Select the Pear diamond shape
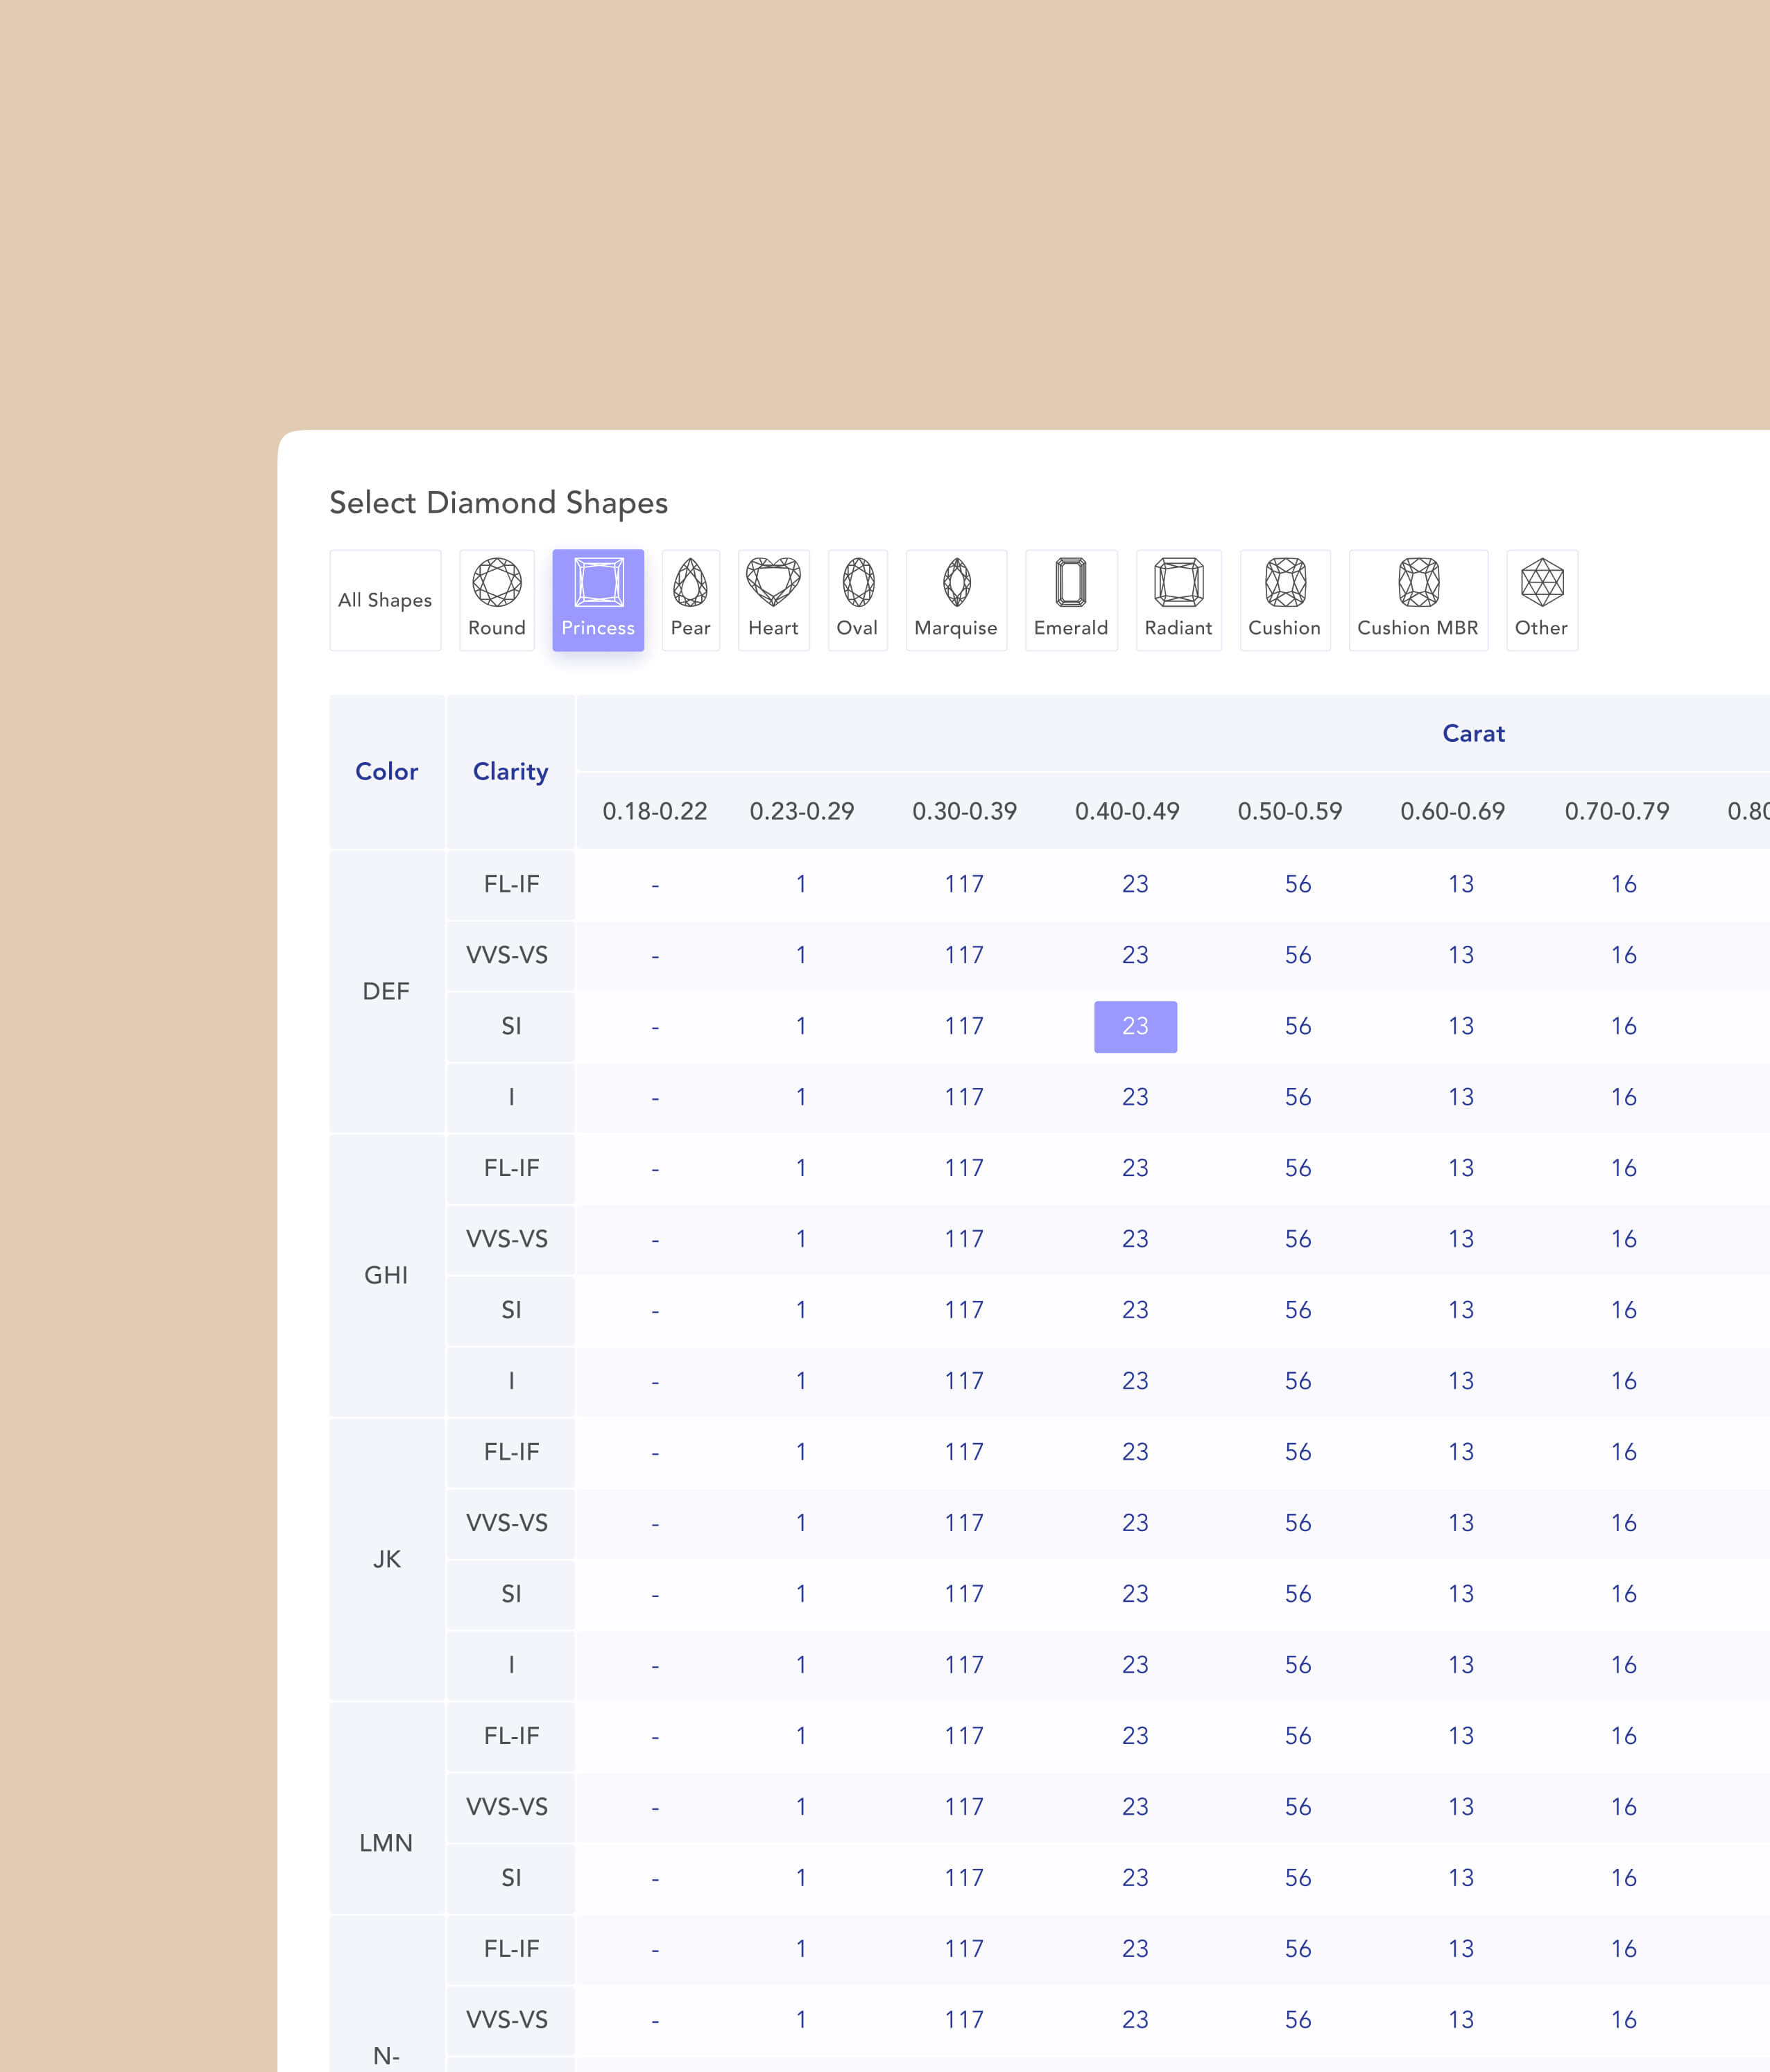Screen dimensions: 1770x2072 tap(690, 599)
